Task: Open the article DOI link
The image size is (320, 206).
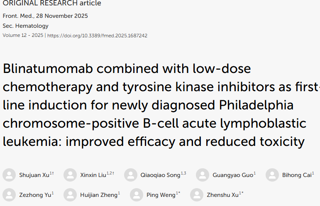Action: [x=97, y=36]
